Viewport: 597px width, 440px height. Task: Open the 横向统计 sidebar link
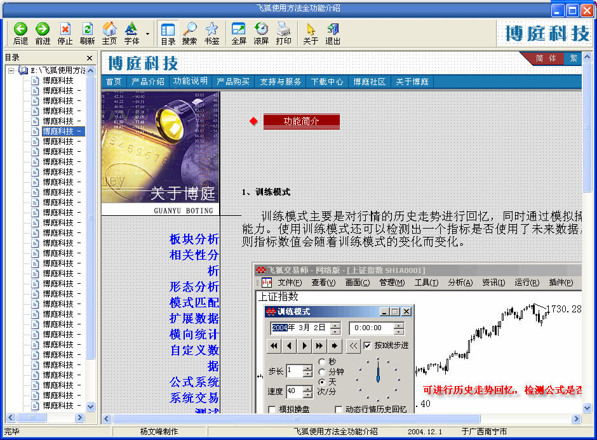coord(194,334)
